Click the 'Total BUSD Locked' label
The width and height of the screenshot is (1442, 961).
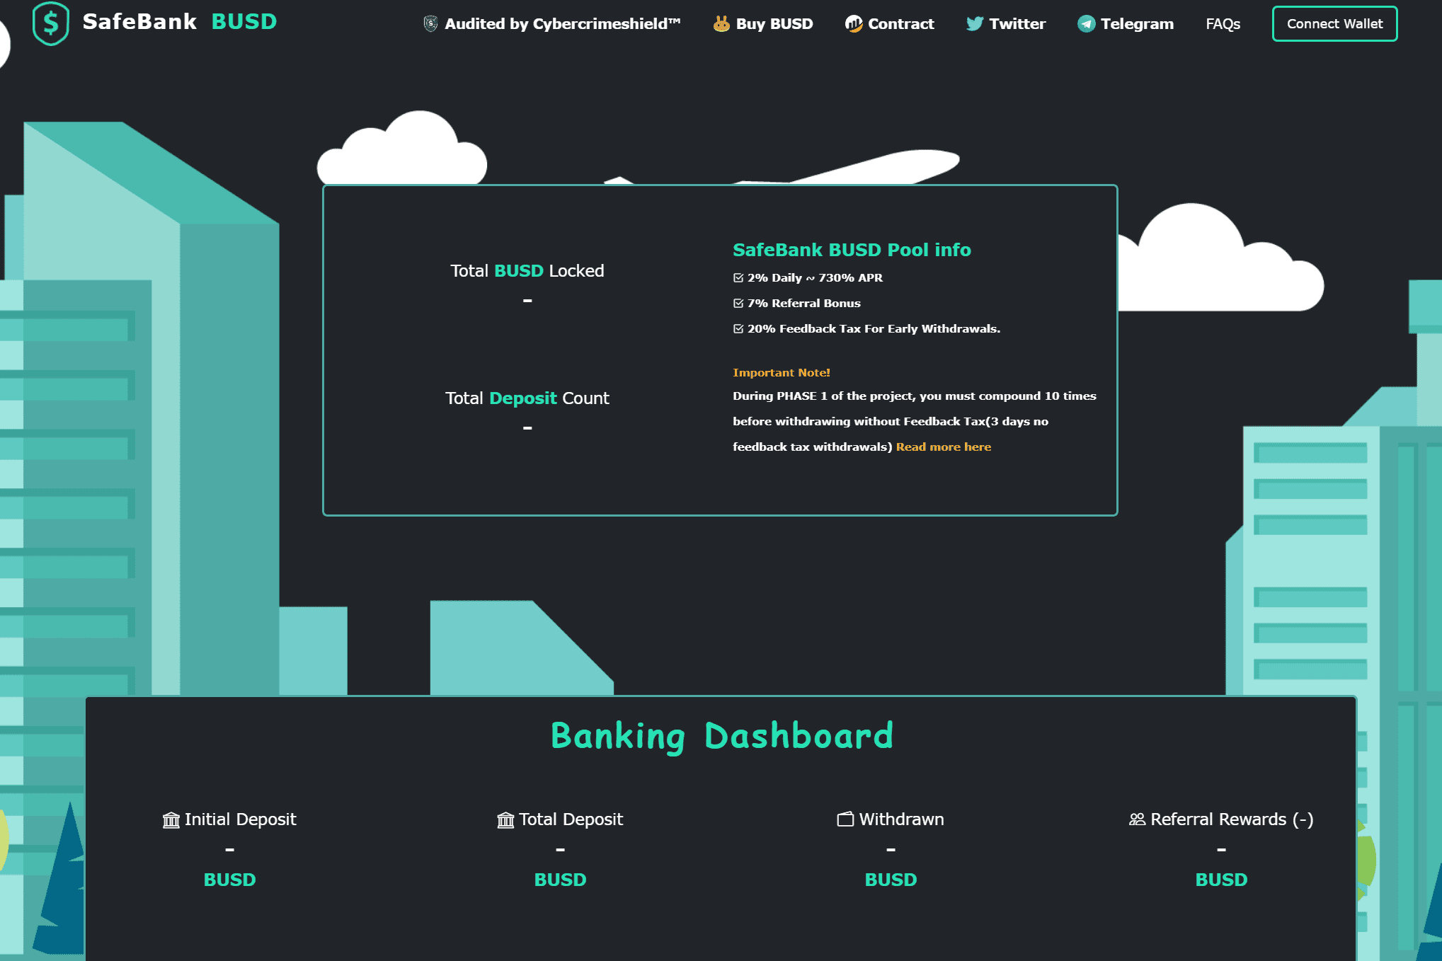[527, 271]
